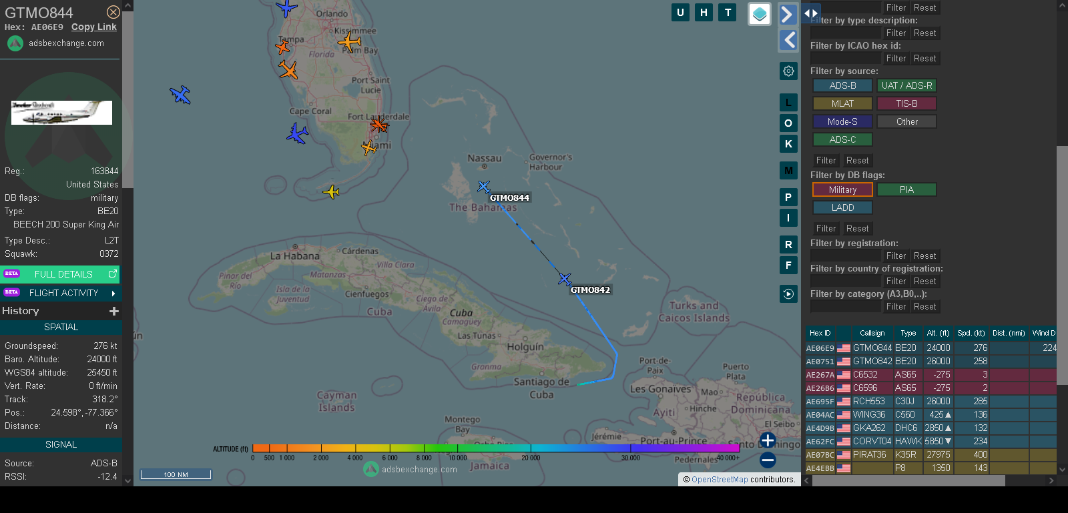Expand the FLIGHT ACTIVITY menu
This screenshot has width=1068, height=513.
click(x=61, y=293)
